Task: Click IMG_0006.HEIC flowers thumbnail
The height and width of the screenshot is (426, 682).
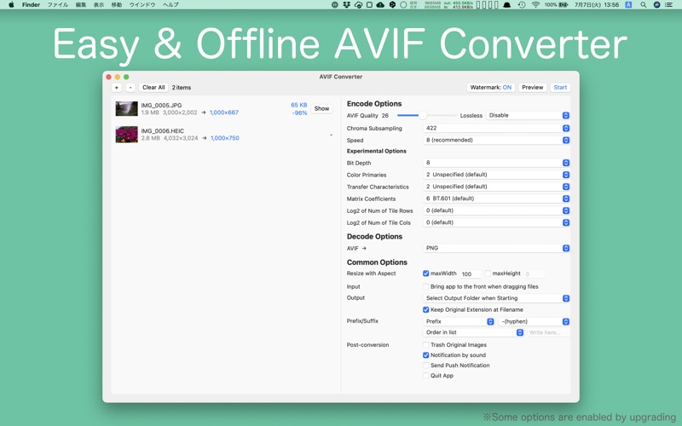Action: tap(126, 135)
